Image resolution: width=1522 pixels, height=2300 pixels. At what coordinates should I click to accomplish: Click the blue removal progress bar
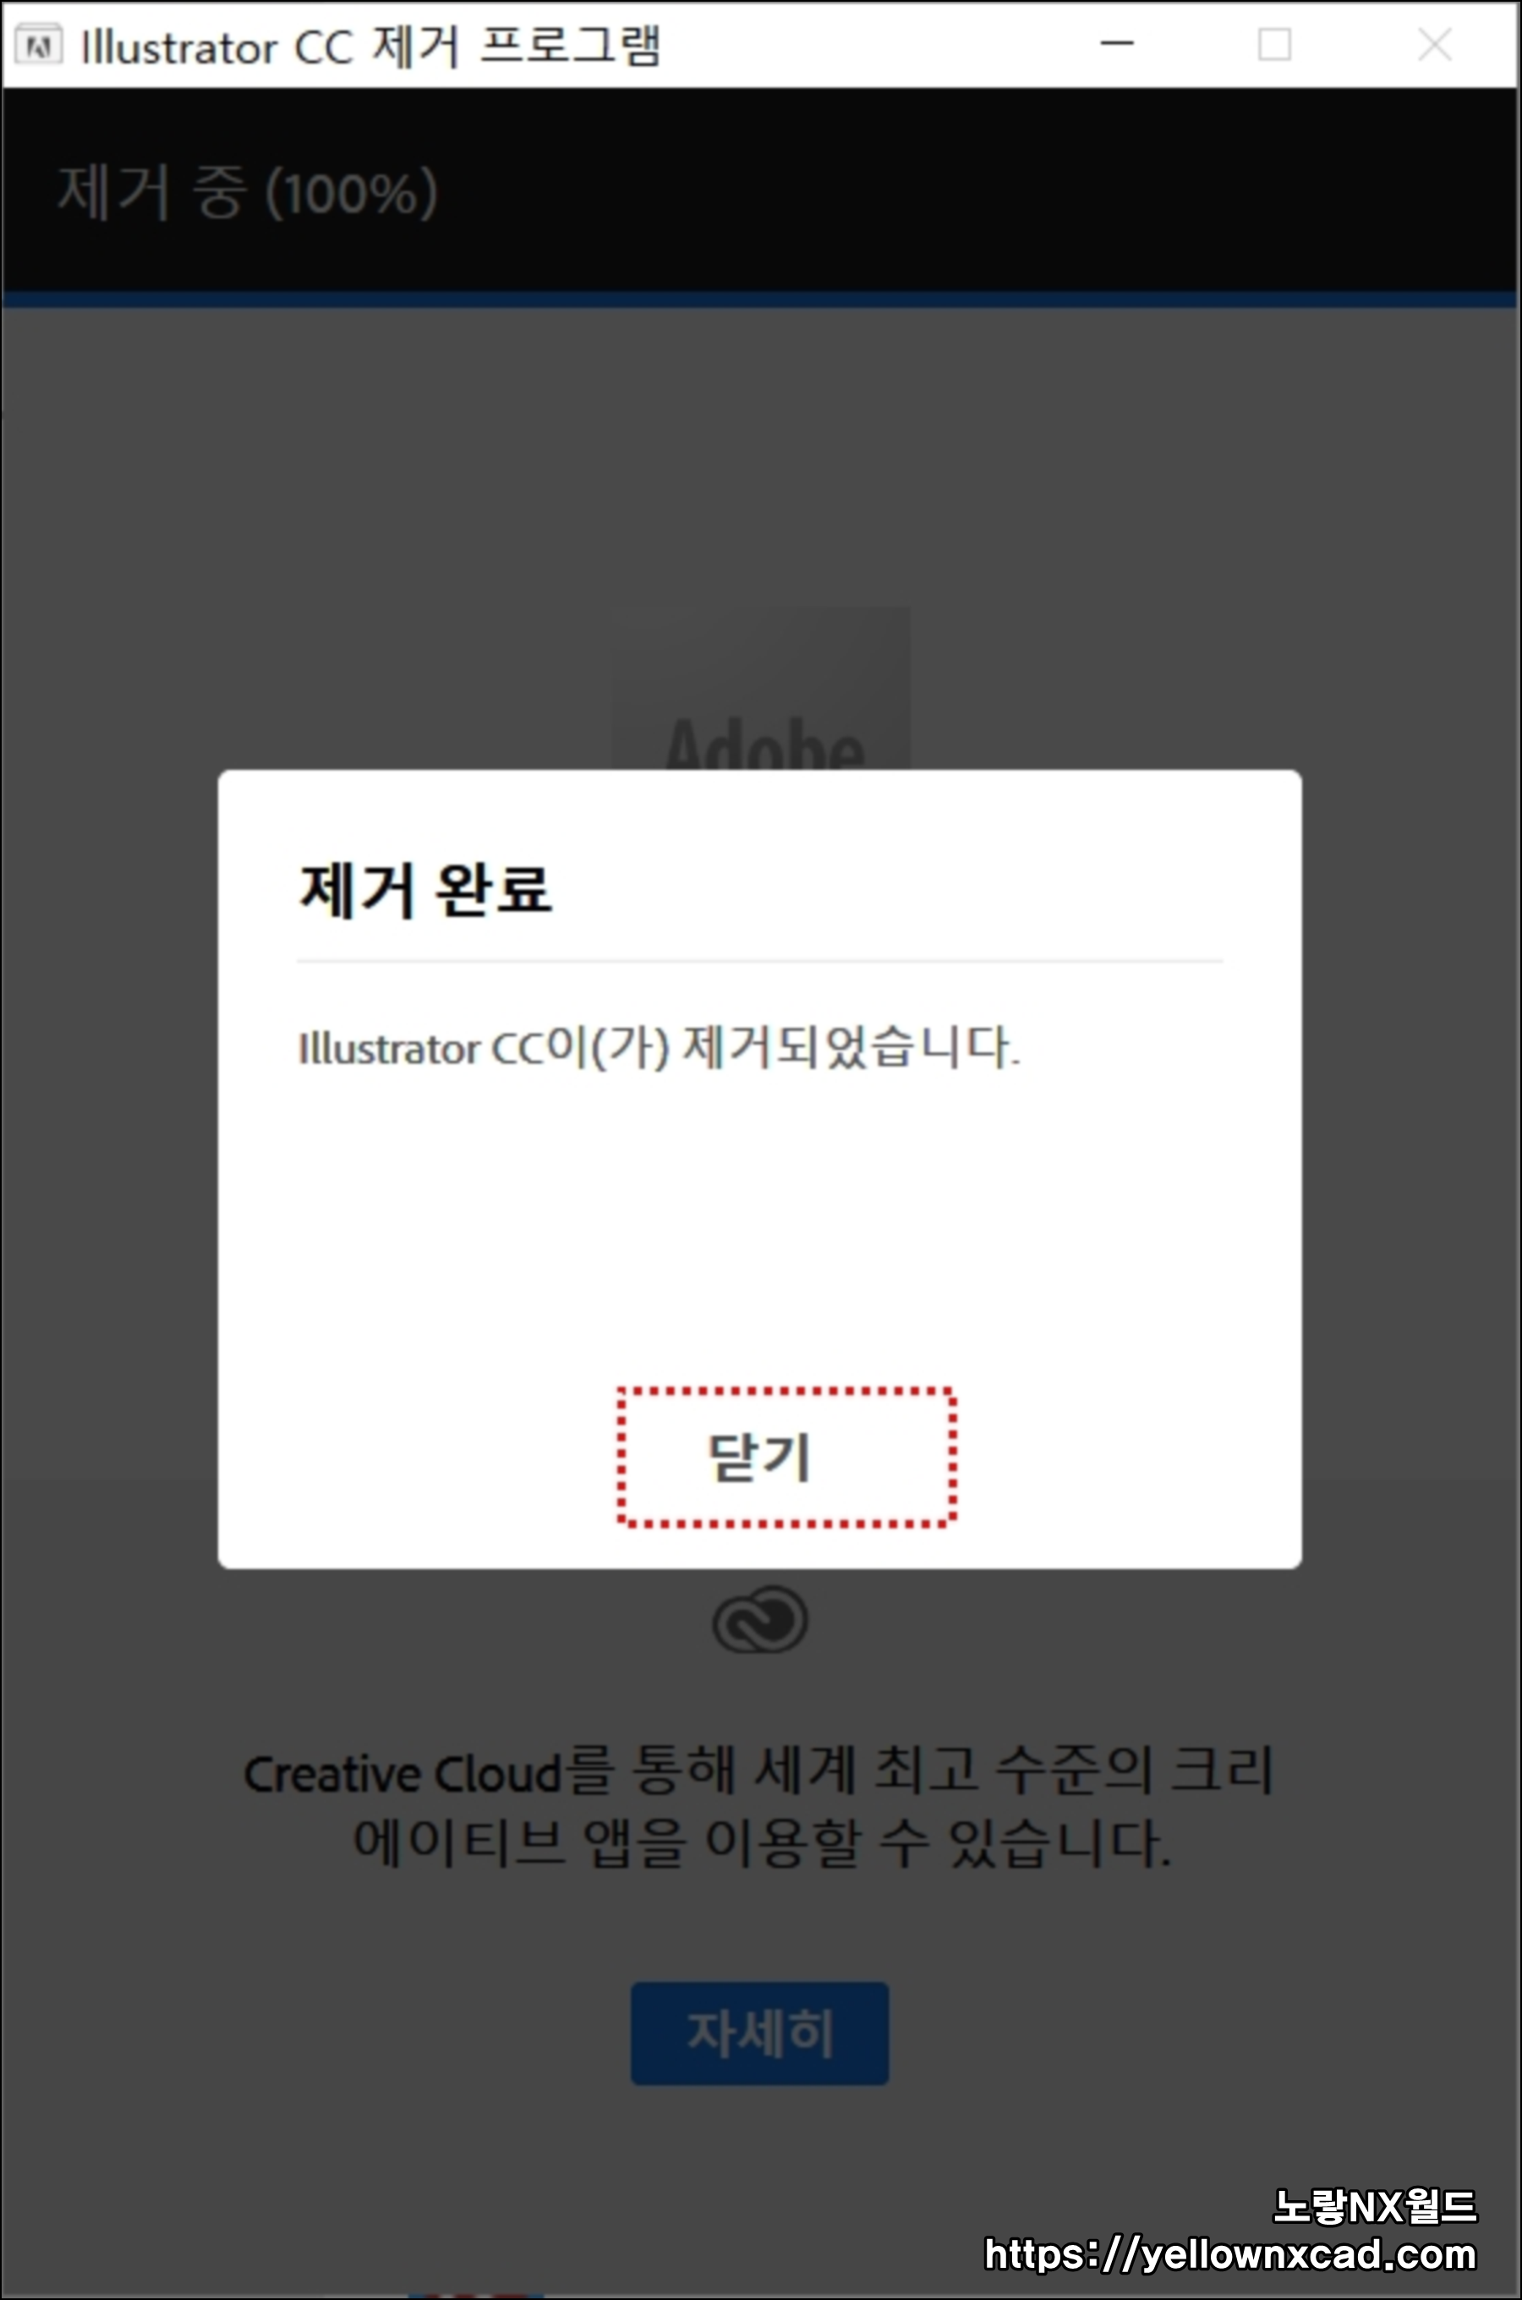(760, 300)
